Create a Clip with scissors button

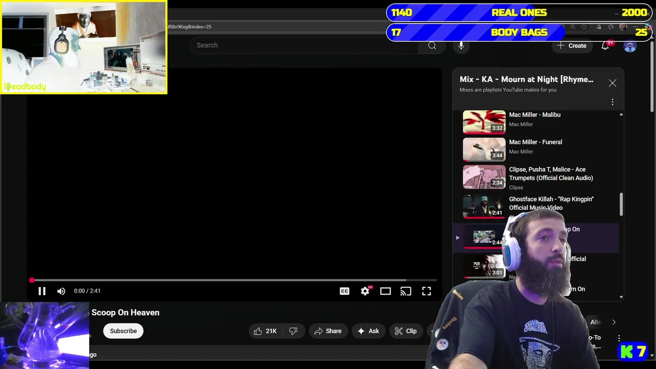click(405, 331)
